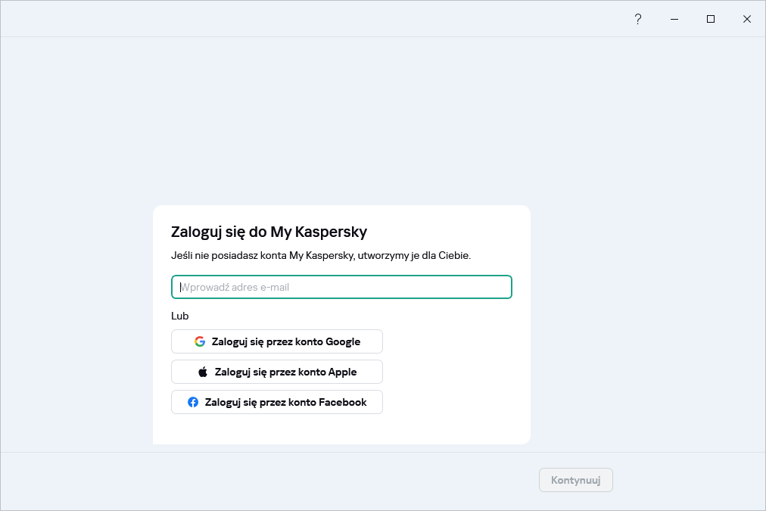
Task: Click the empty title bar area
Action: coord(303,19)
